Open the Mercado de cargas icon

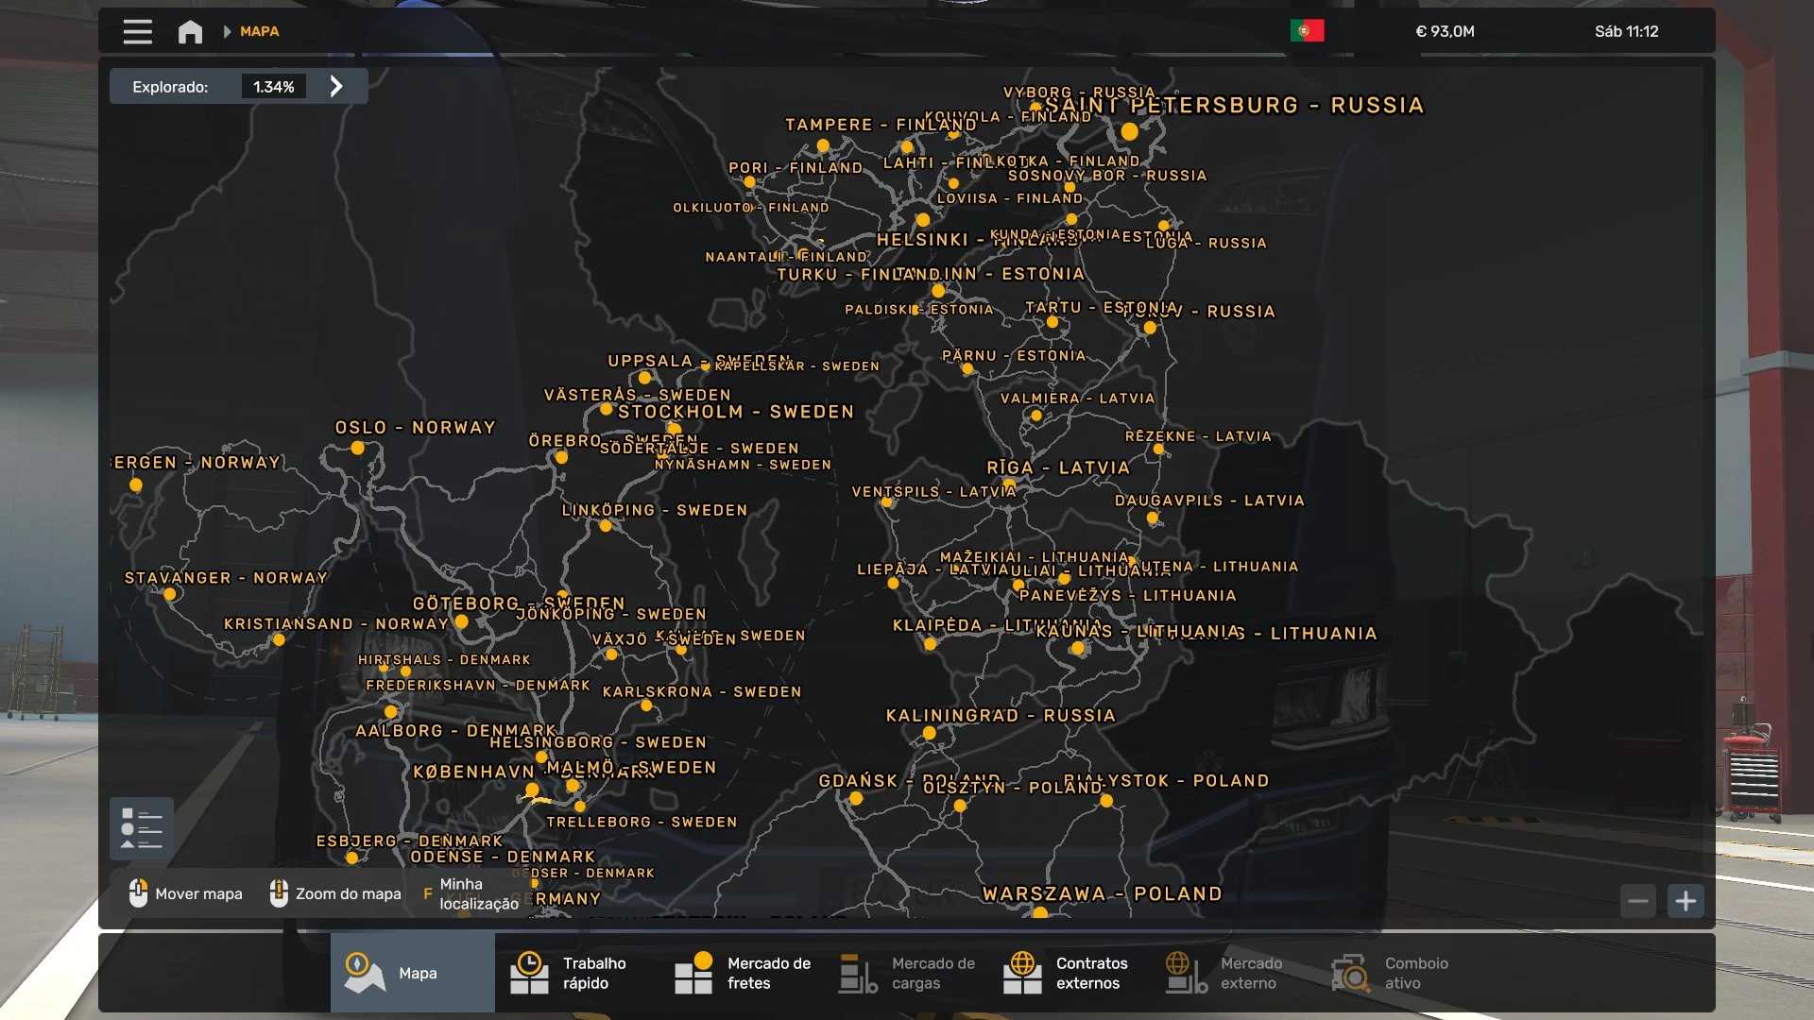pos(858,973)
